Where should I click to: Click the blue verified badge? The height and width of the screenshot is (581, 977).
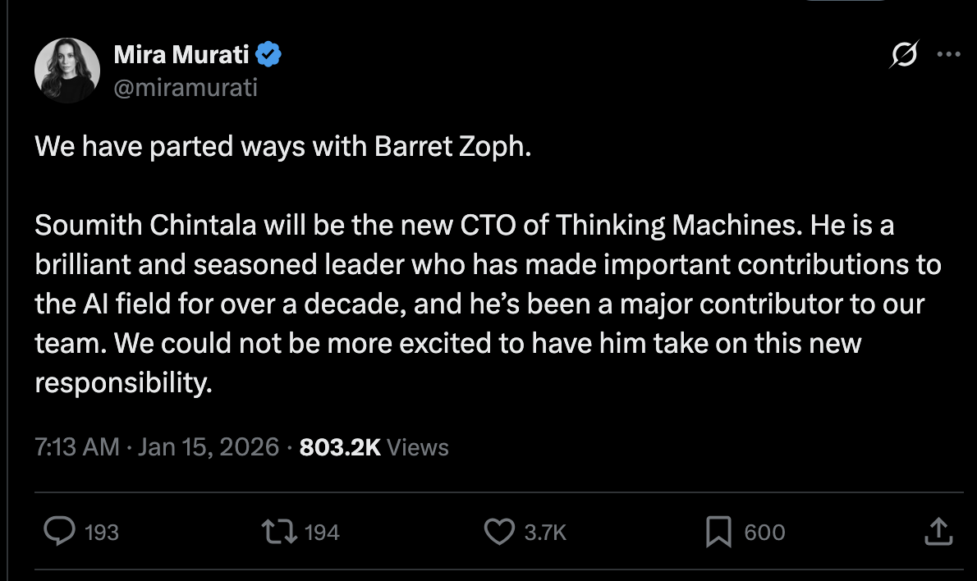268,56
